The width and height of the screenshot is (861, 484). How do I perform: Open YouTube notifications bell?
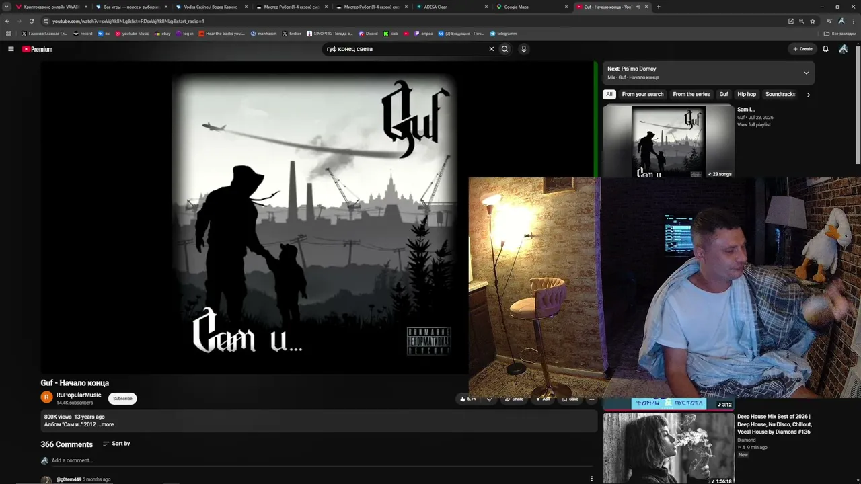[x=825, y=49]
